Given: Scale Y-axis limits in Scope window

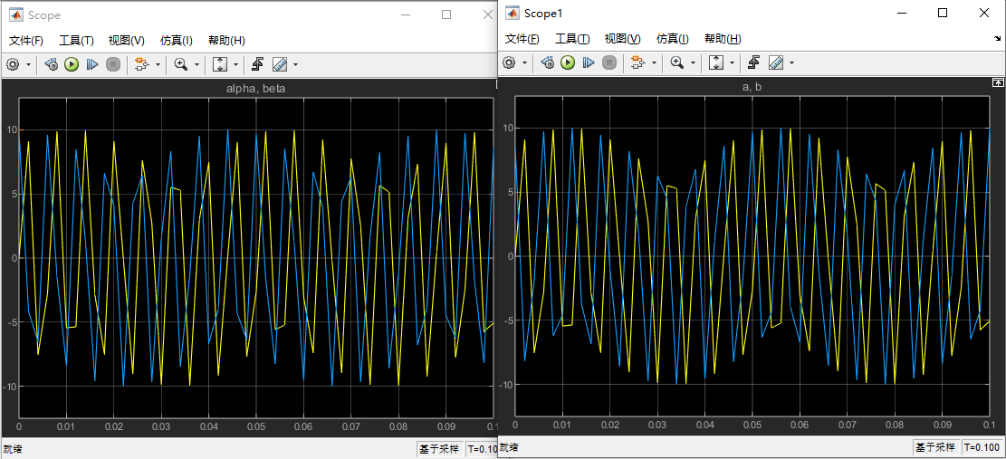Looking at the screenshot, I should pos(220,64).
